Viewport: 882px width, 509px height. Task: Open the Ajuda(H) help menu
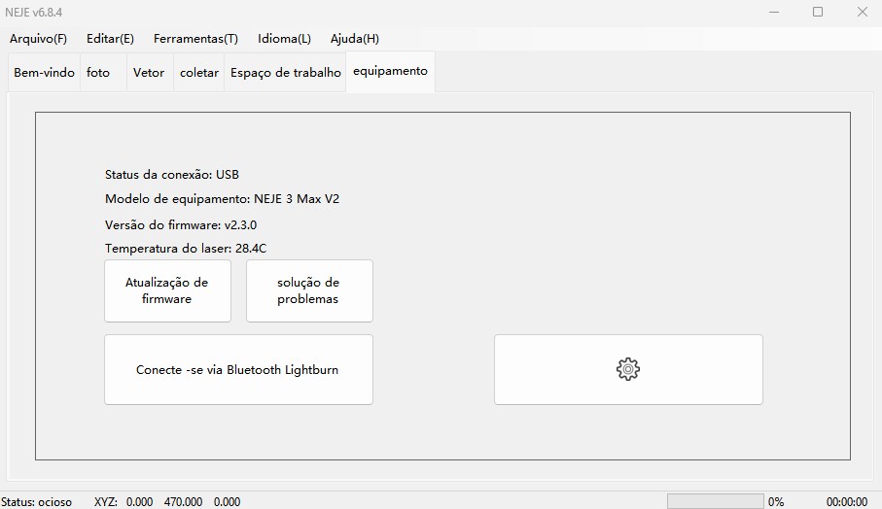[x=355, y=39]
